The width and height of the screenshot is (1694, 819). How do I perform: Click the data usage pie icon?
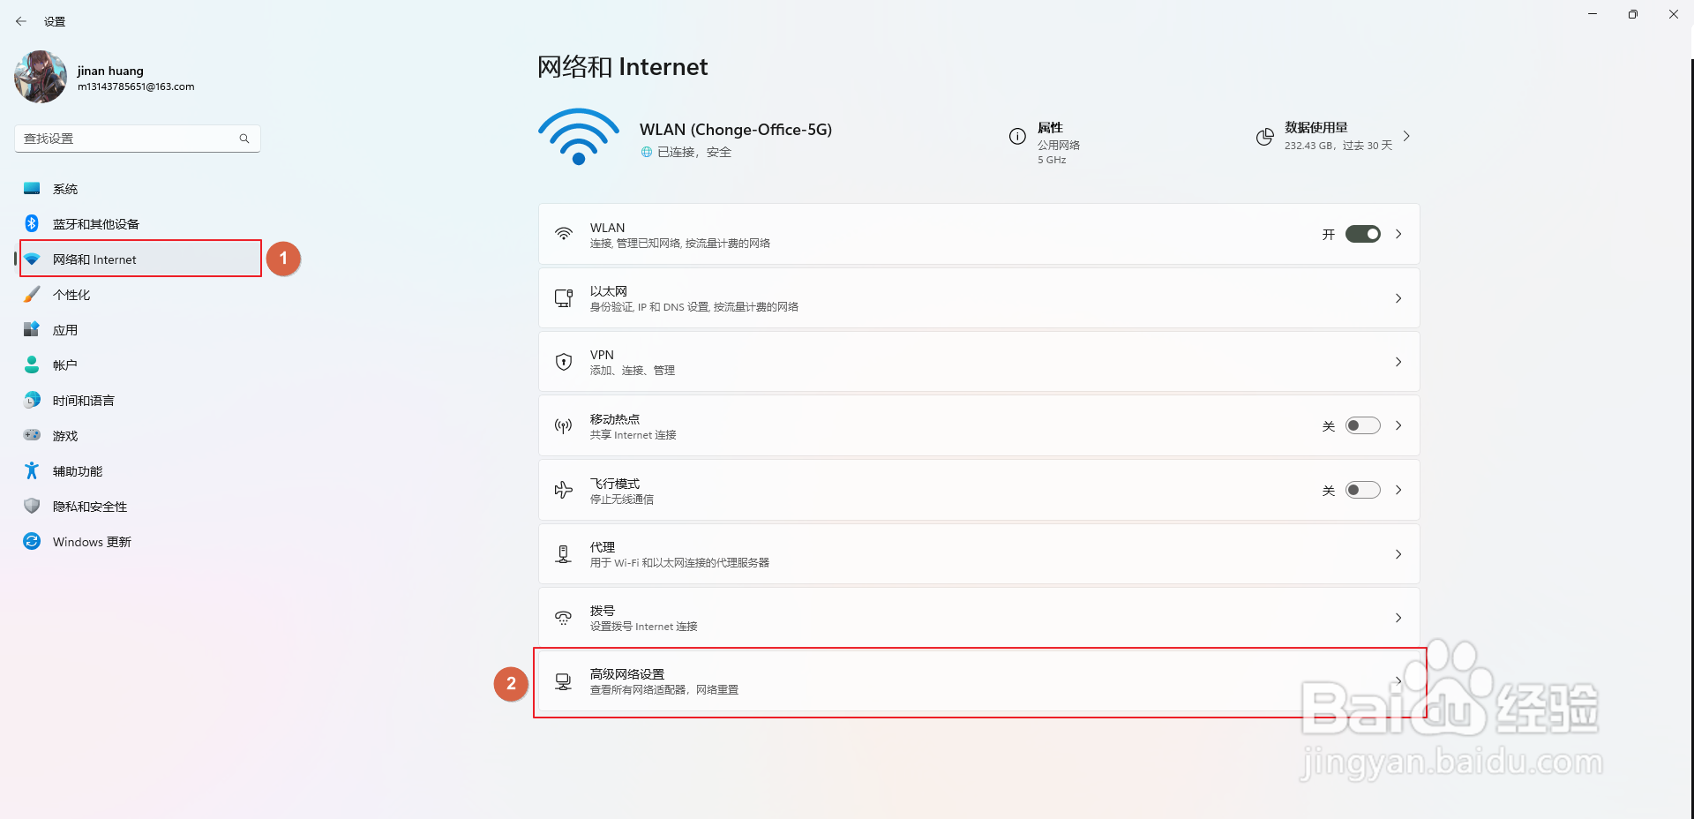pos(1264,137)
